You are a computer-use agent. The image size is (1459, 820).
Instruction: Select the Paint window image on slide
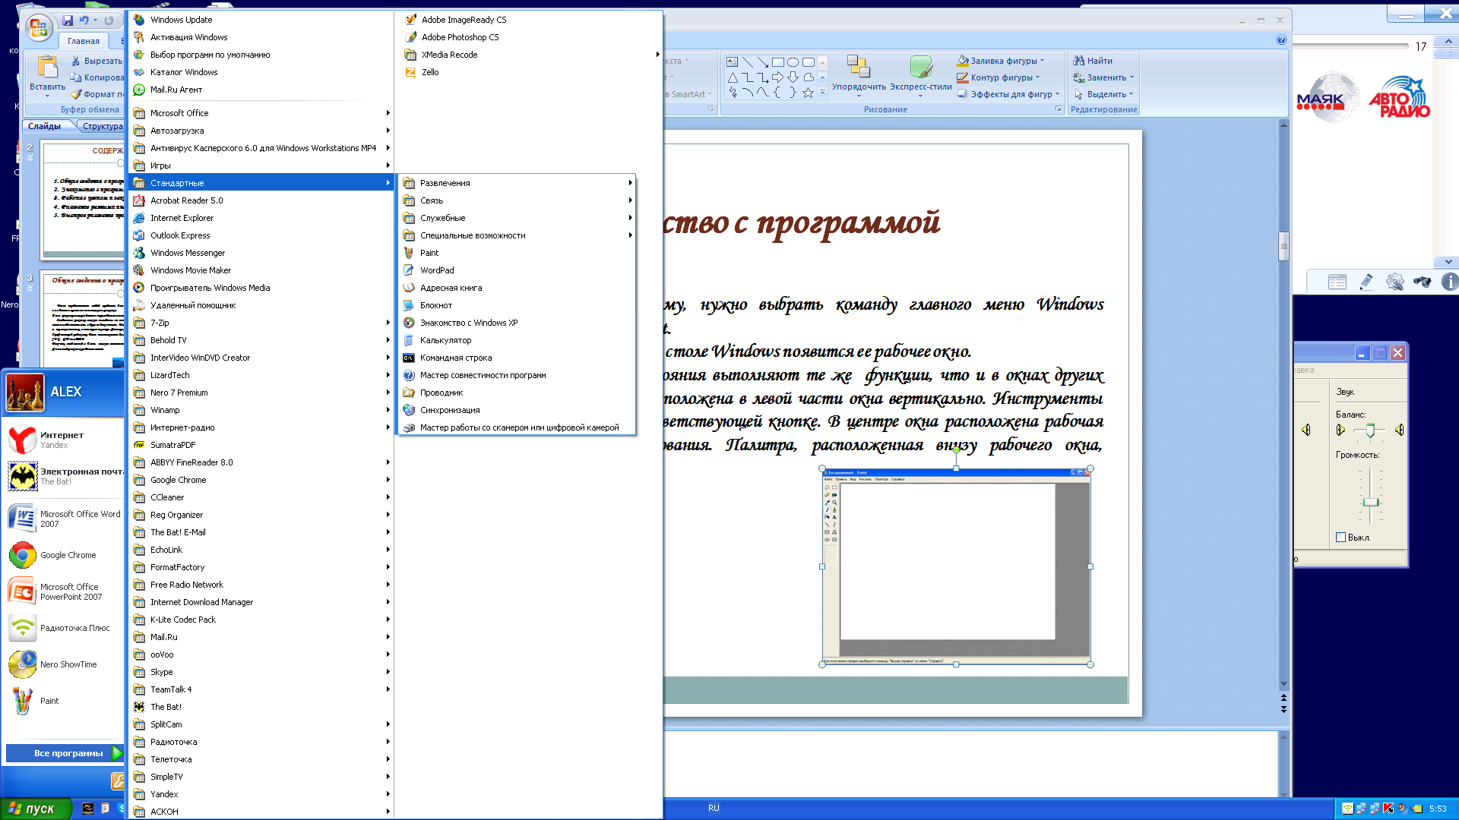point(956,566)
